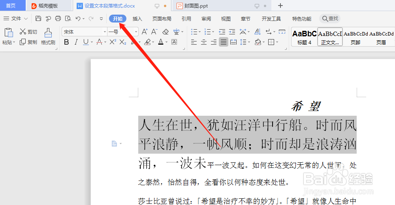
Task: Click the Print icon
Action: point(58,19)
